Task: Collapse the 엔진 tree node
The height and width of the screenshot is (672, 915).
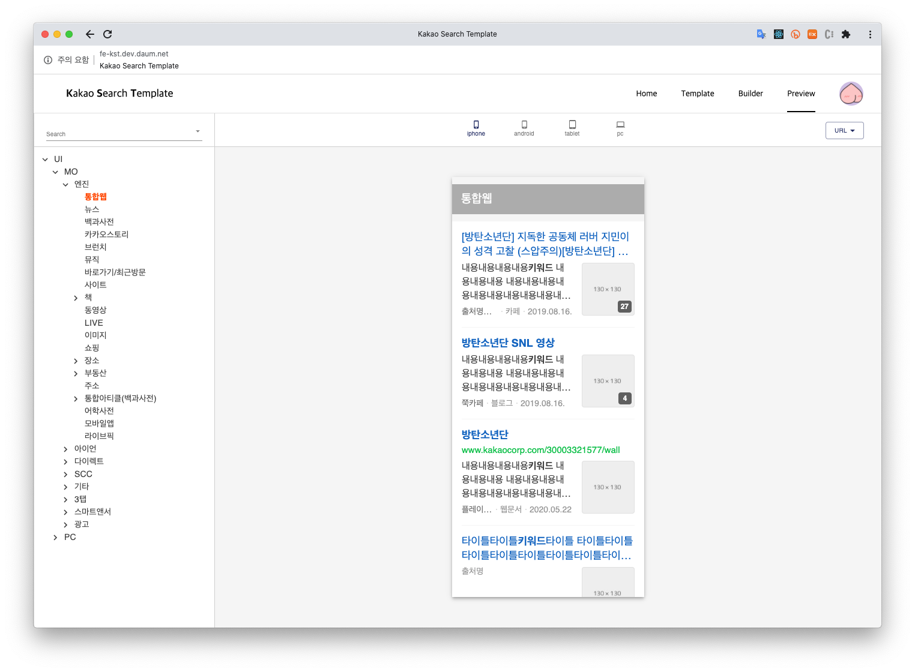Action: [65, 185]
